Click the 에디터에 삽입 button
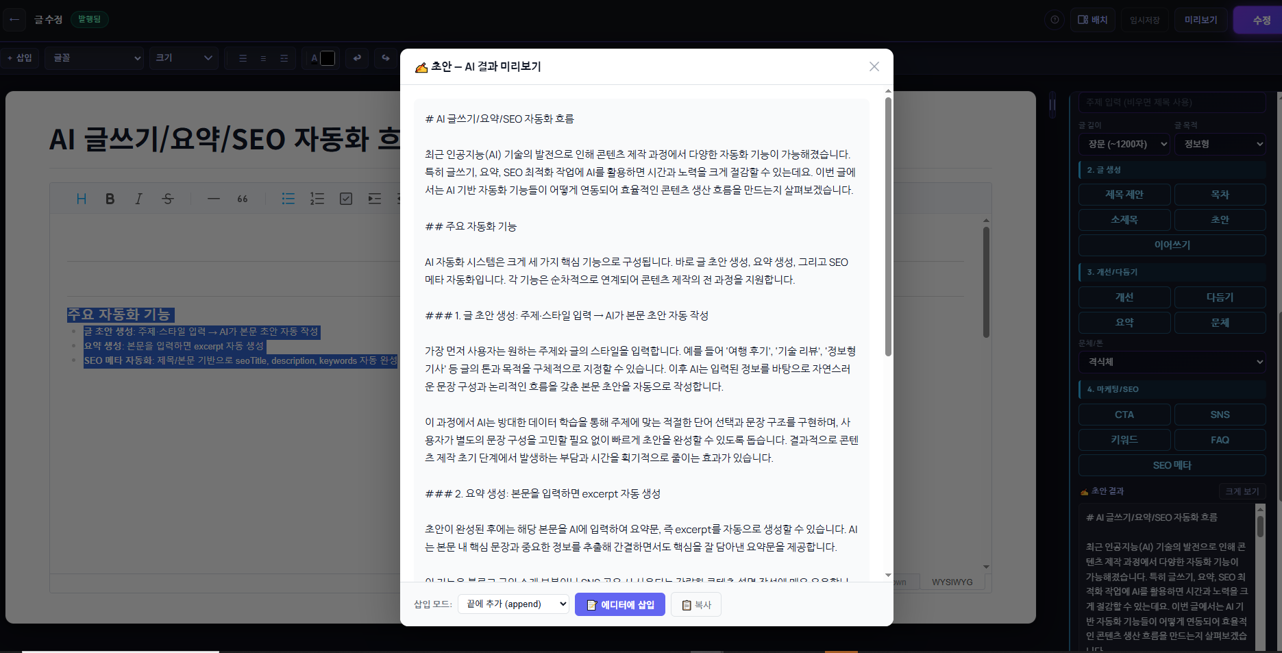 click(x=619, y=604)
